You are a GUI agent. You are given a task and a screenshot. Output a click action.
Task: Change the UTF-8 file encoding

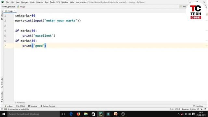point(177,109)
